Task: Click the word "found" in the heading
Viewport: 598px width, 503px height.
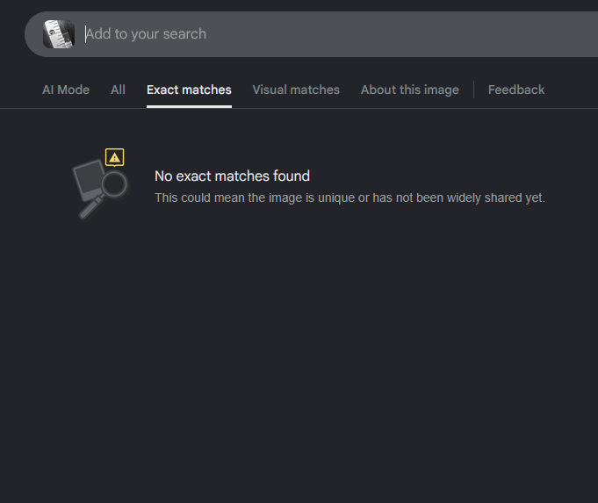Action: (x=292, y=176)
